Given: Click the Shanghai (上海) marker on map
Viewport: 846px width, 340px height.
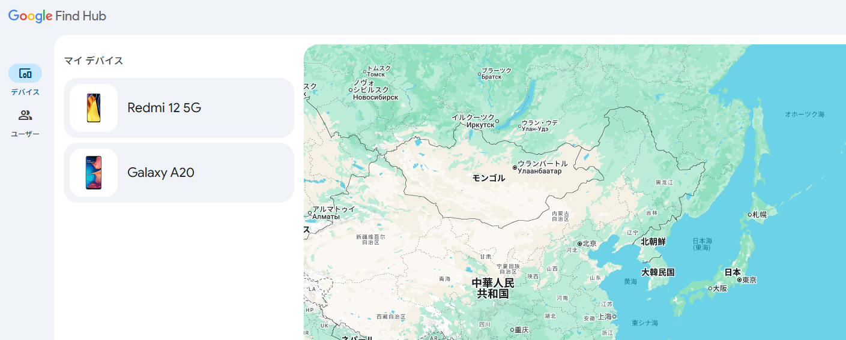Looking at the screenshot, I should click(614, 317).
